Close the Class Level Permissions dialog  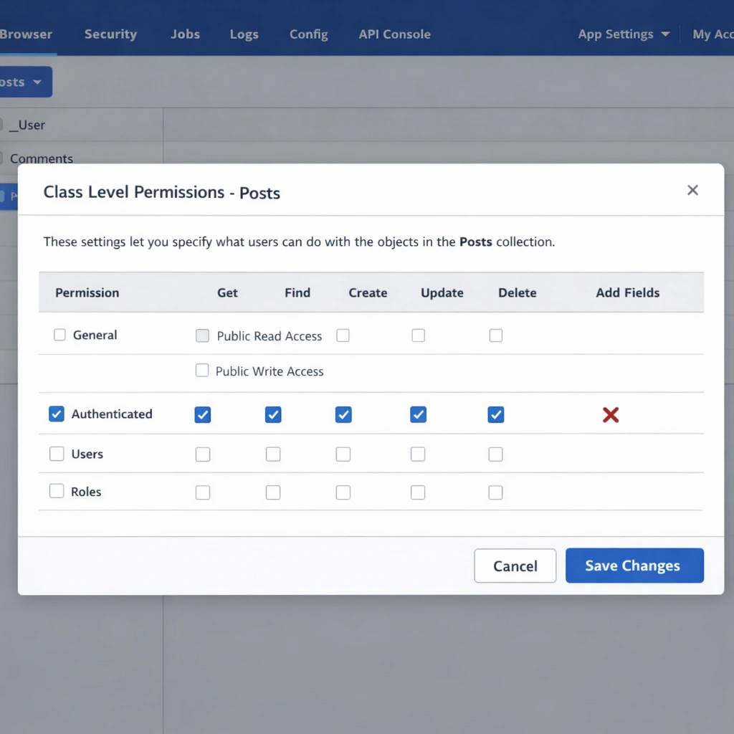click(692, 190)
